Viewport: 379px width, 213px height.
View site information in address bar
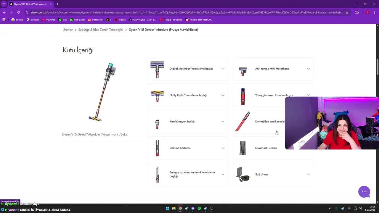tap(27, 12)
